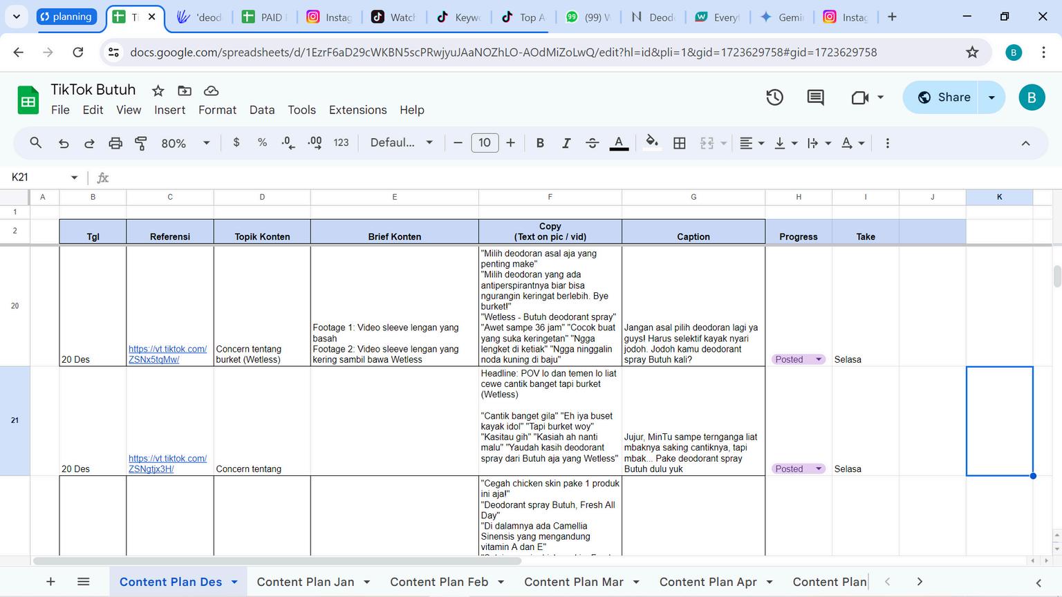The image size is (1062, 597).
Task: Increase decimal places
Action: (315, 143)
